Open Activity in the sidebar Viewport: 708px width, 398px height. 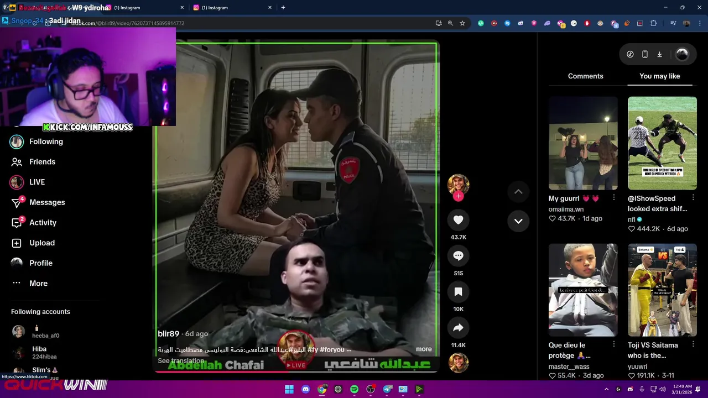[34, 223]
